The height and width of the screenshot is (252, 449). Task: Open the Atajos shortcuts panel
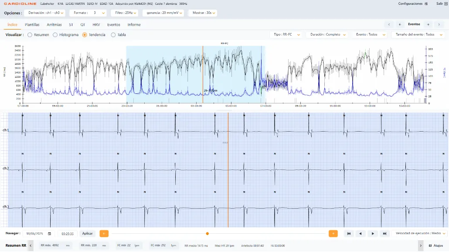tap(436, 245)
